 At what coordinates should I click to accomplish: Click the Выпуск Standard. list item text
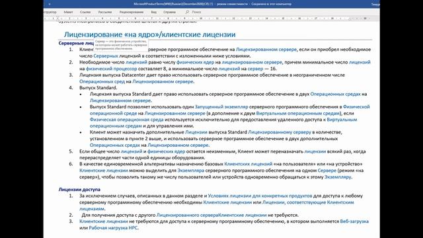click(98, 88)
